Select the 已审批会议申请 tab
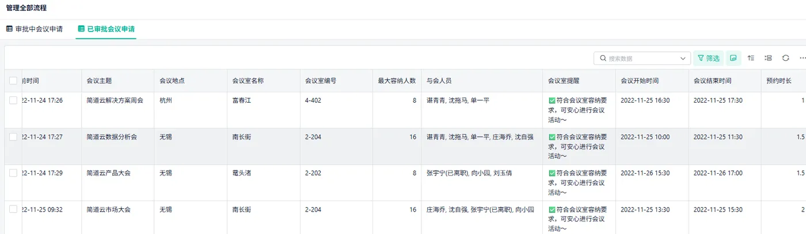The width and height of the screenshot is (806, 234). pos(111,29)
